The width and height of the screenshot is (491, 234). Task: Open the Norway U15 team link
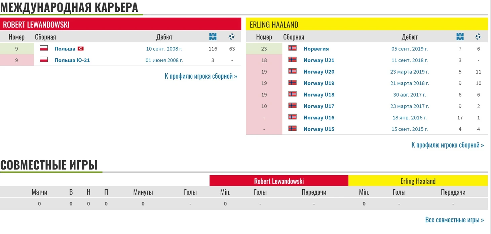coord(319,129)
